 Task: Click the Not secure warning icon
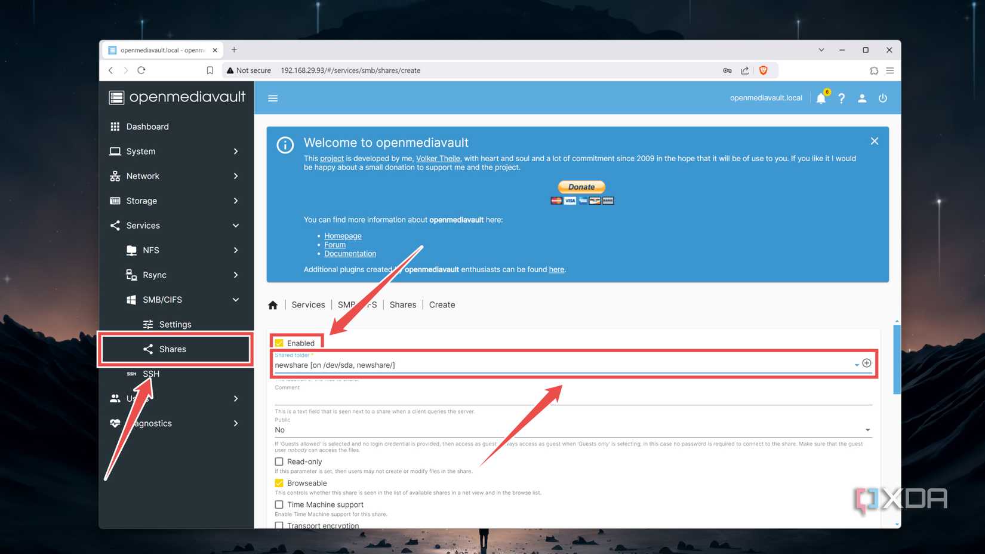tap(230, 70)
